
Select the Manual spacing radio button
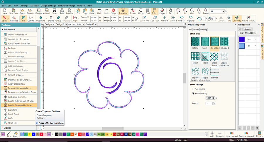(x=193, y=93)
